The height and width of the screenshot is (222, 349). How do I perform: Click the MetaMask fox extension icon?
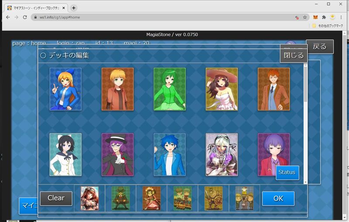tap(315, 17)
